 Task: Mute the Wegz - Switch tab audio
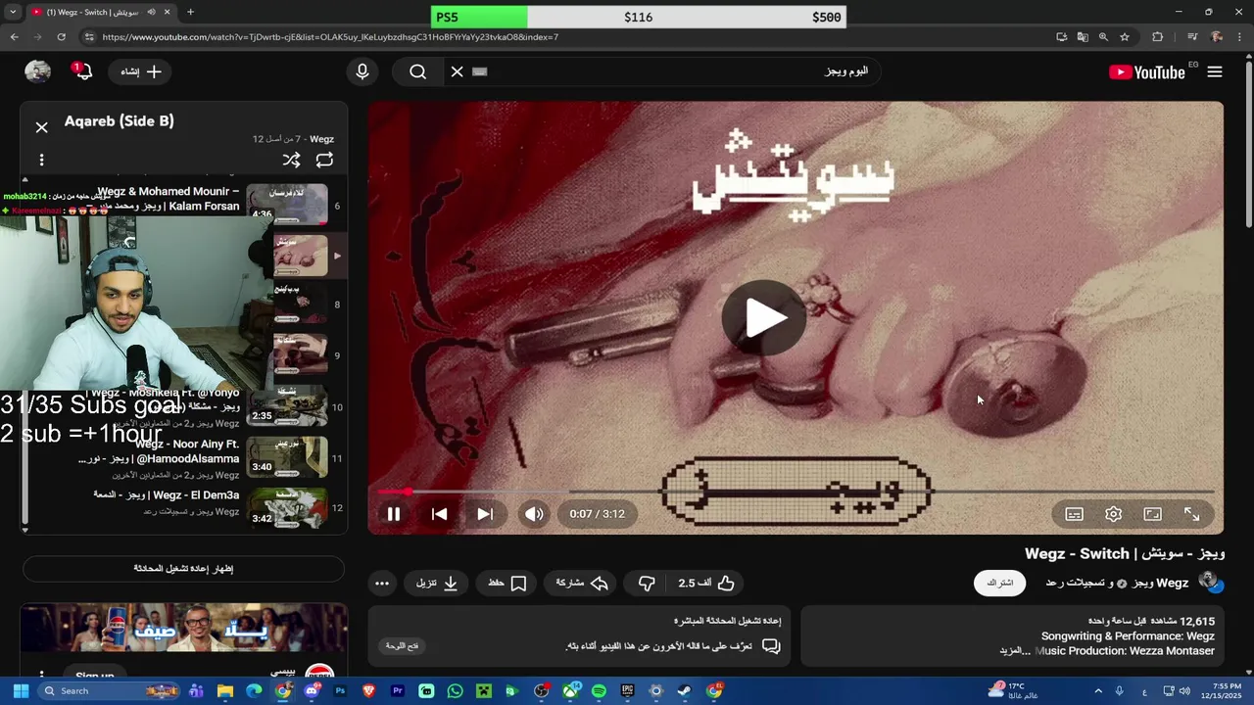click(151, 12)
